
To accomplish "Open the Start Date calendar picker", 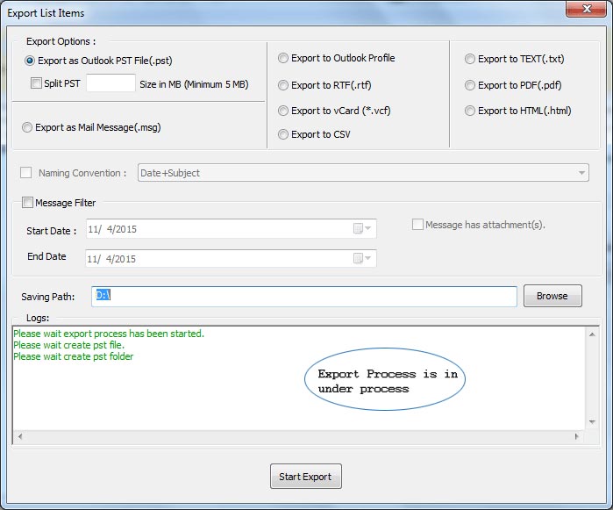I will [x=362, y=229].
